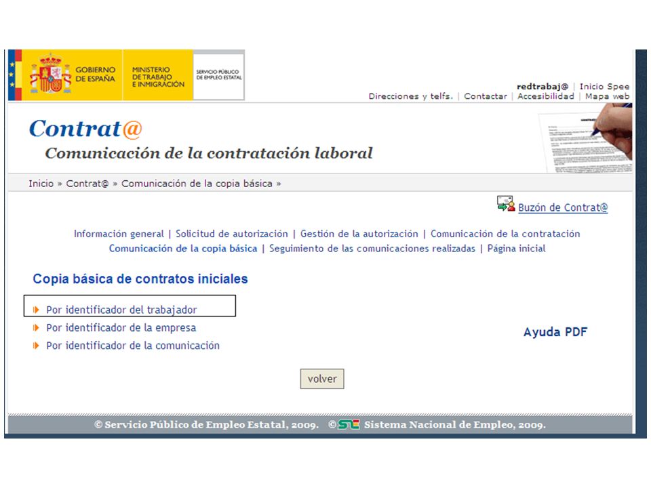Viewport: 651px width, 488px height.
Task: Go to Comunicación de la contratación
Action: (505, 234)
